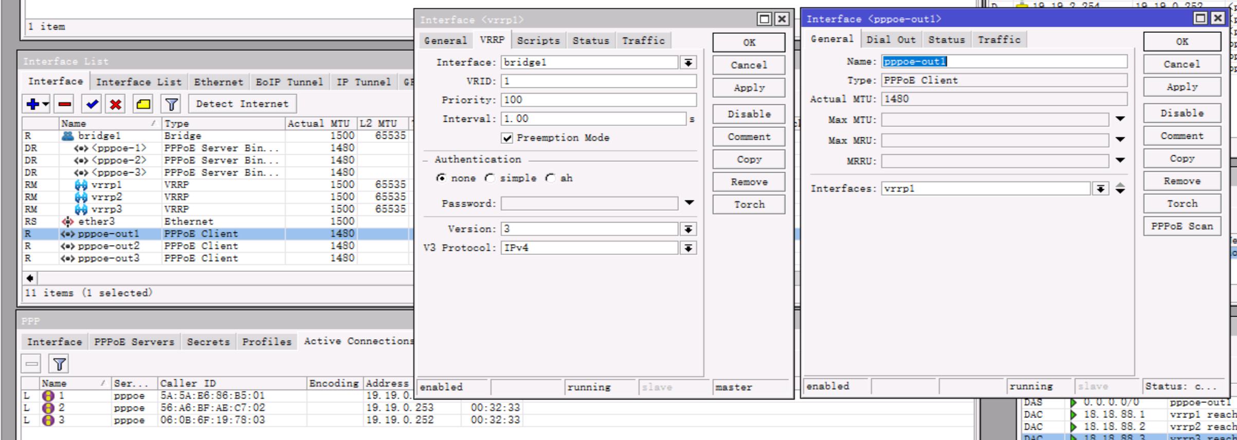Click the blue plus Add interface icon

33,104
